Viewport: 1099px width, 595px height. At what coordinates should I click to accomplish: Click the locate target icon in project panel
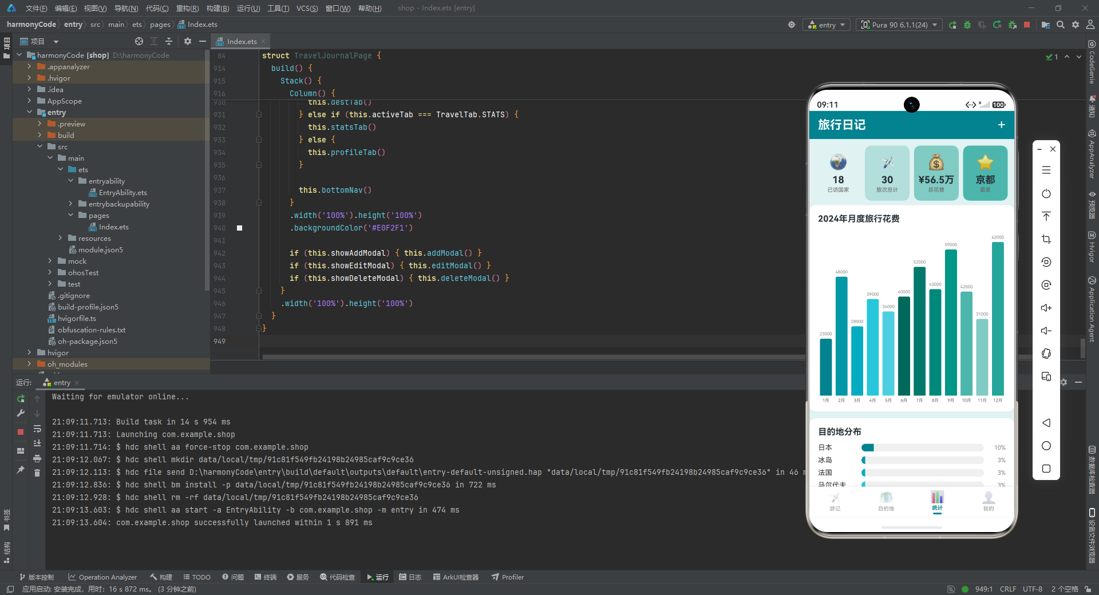139,41
